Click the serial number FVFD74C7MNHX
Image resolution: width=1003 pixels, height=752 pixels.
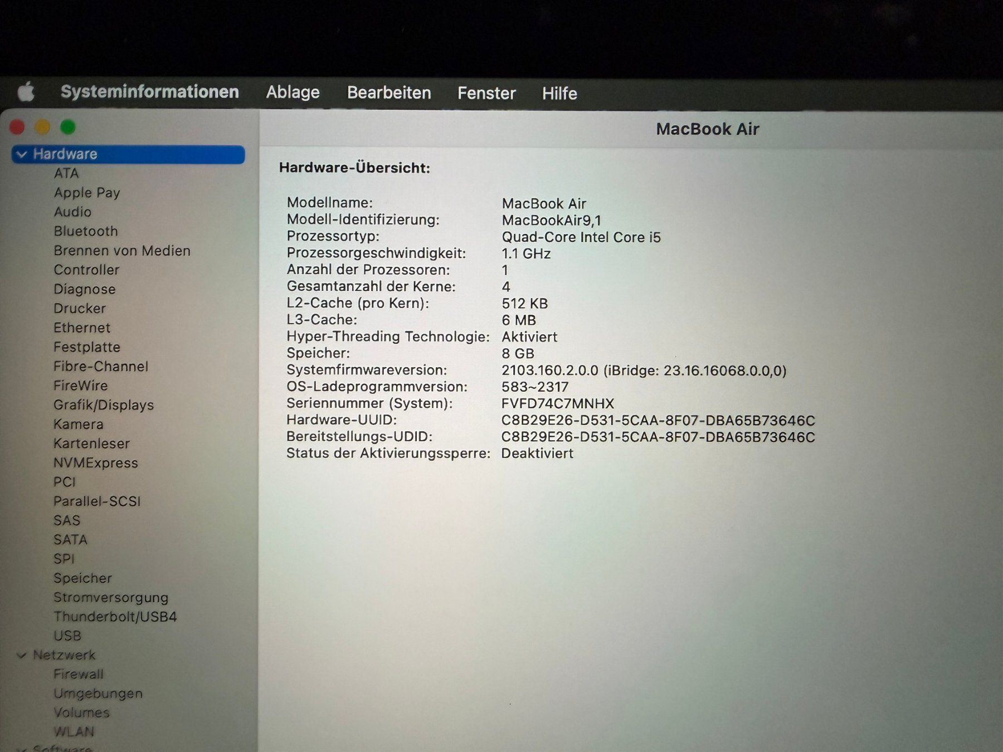[557, 404]
